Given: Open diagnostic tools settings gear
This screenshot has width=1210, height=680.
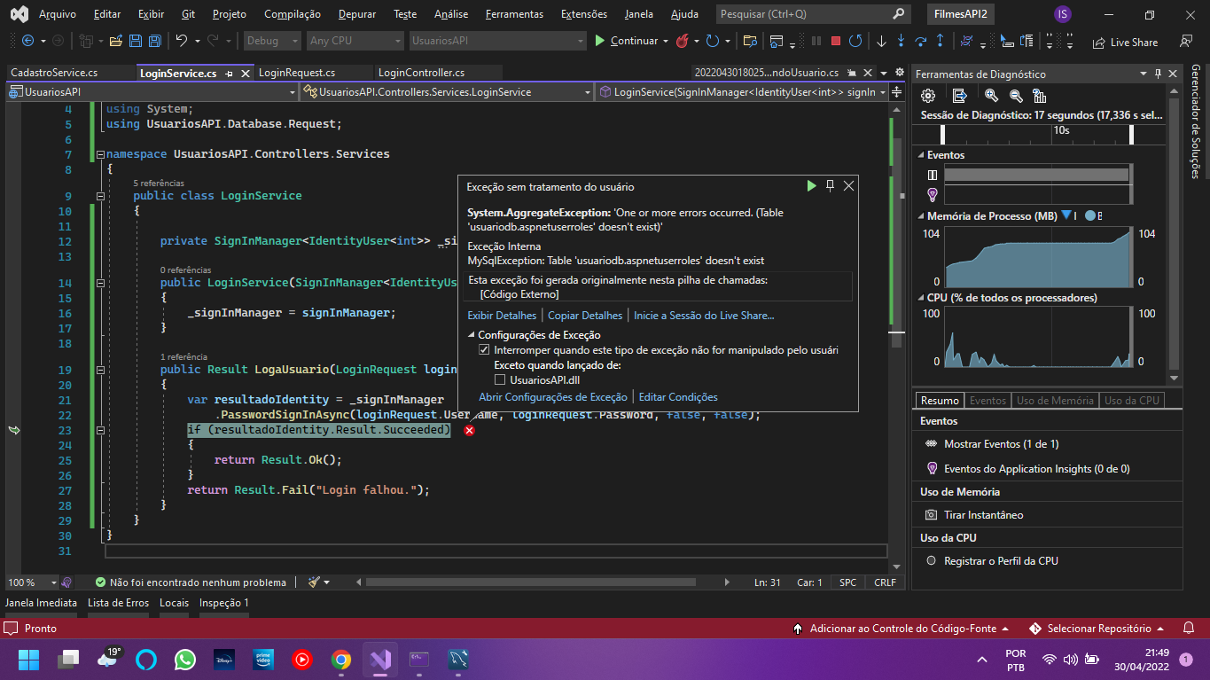Looking at the screenshot, I should tap(928, 96).
